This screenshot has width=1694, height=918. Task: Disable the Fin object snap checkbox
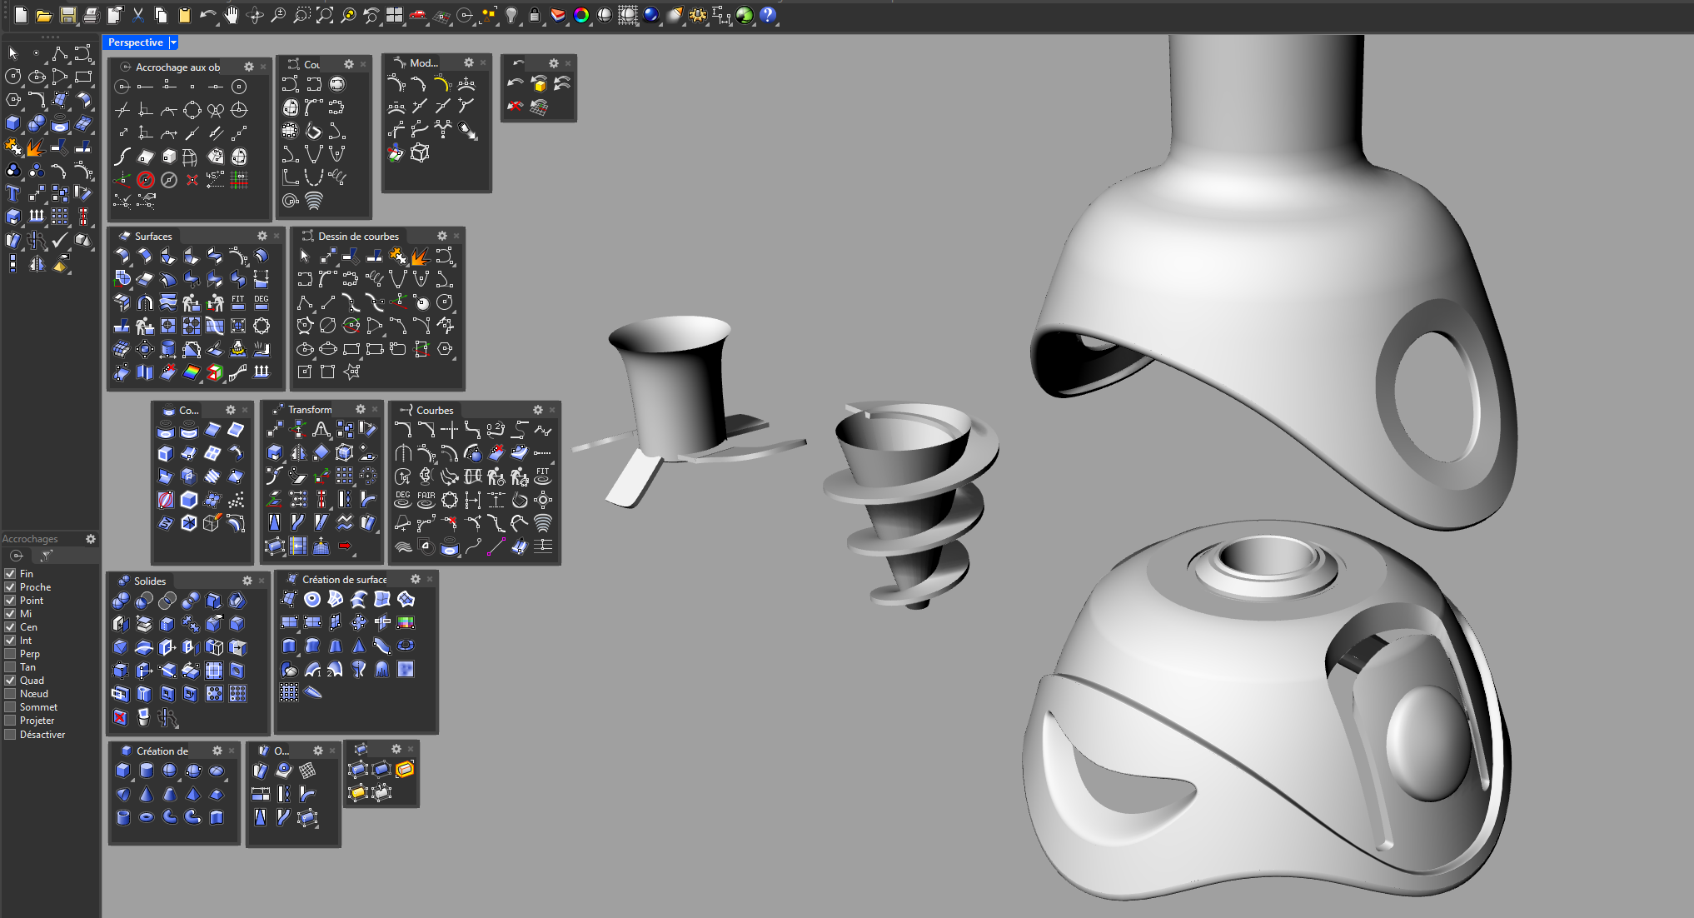tap(11, 574)
